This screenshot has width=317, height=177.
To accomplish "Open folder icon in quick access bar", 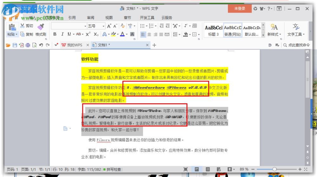I will [x=8, y=45].
